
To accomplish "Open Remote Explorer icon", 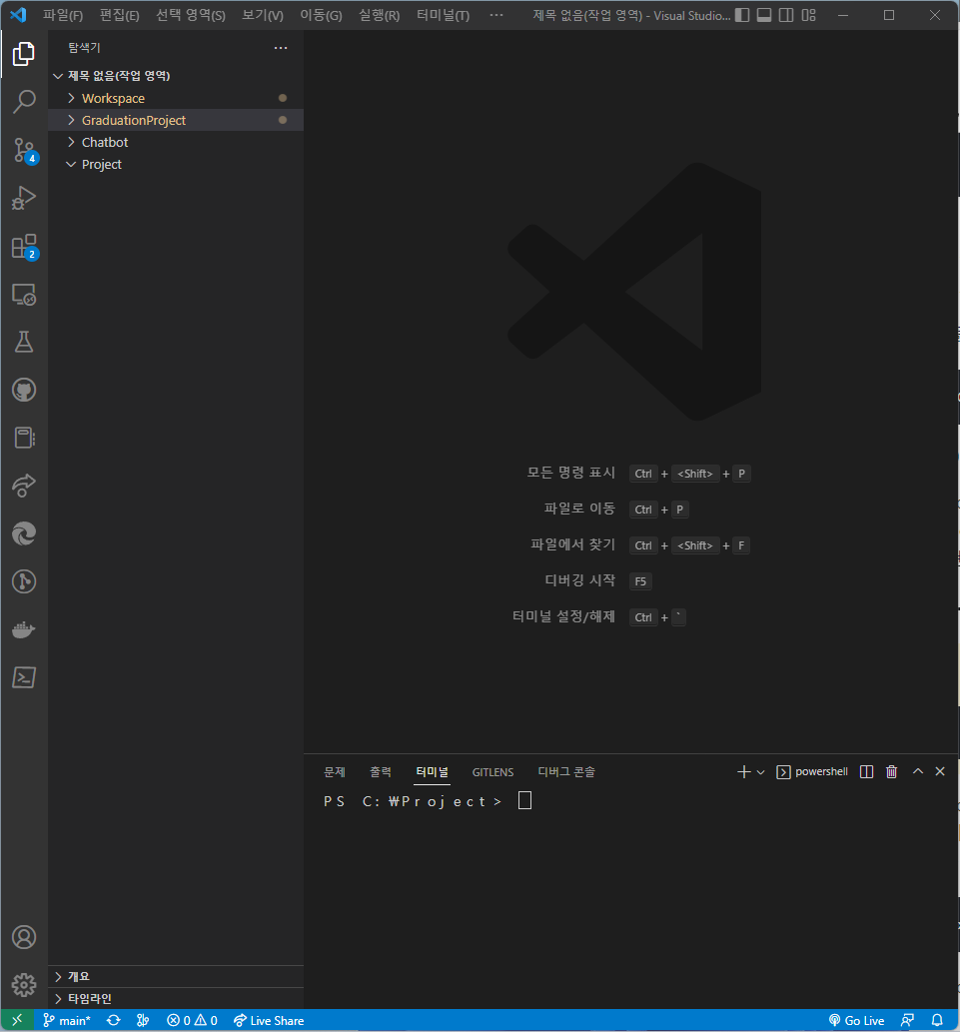I will 24,294.
